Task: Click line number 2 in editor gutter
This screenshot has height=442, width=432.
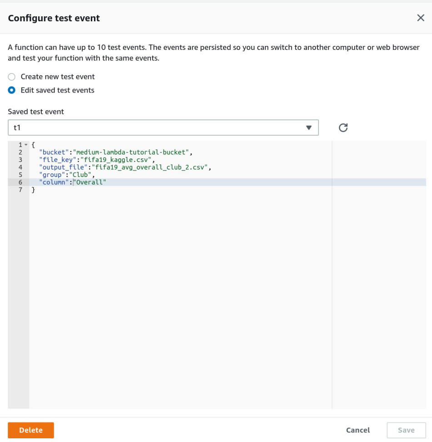Action: click(20, 152)
